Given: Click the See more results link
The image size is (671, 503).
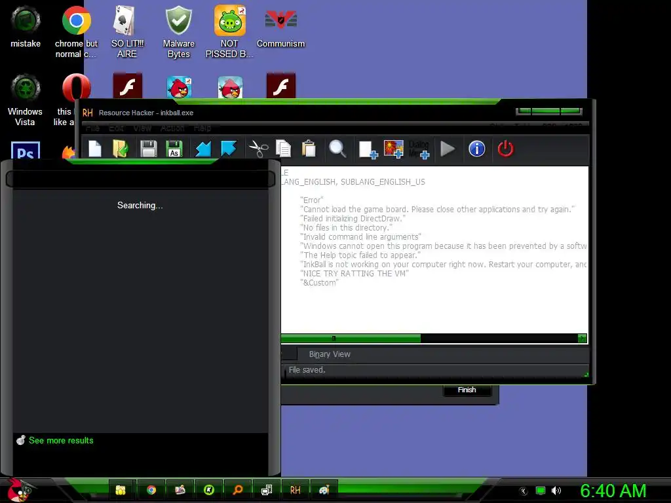Looking at the screenshot, I should click(x=61, y=441).
